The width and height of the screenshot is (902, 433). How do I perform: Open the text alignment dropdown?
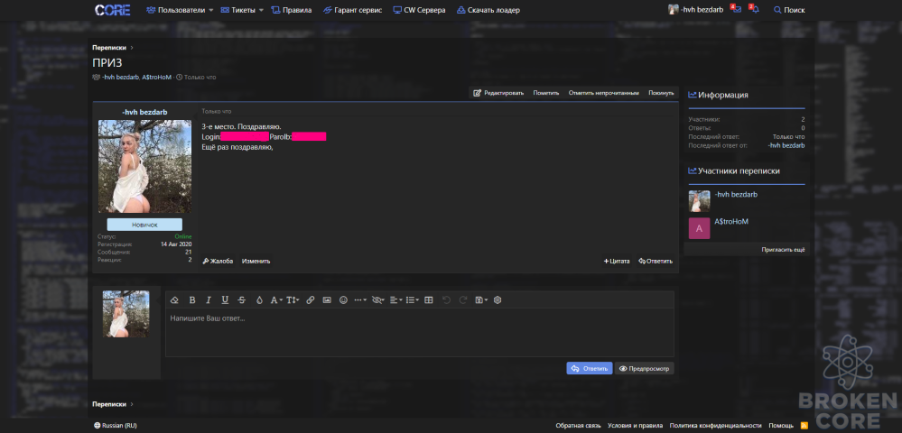[395, 299]
